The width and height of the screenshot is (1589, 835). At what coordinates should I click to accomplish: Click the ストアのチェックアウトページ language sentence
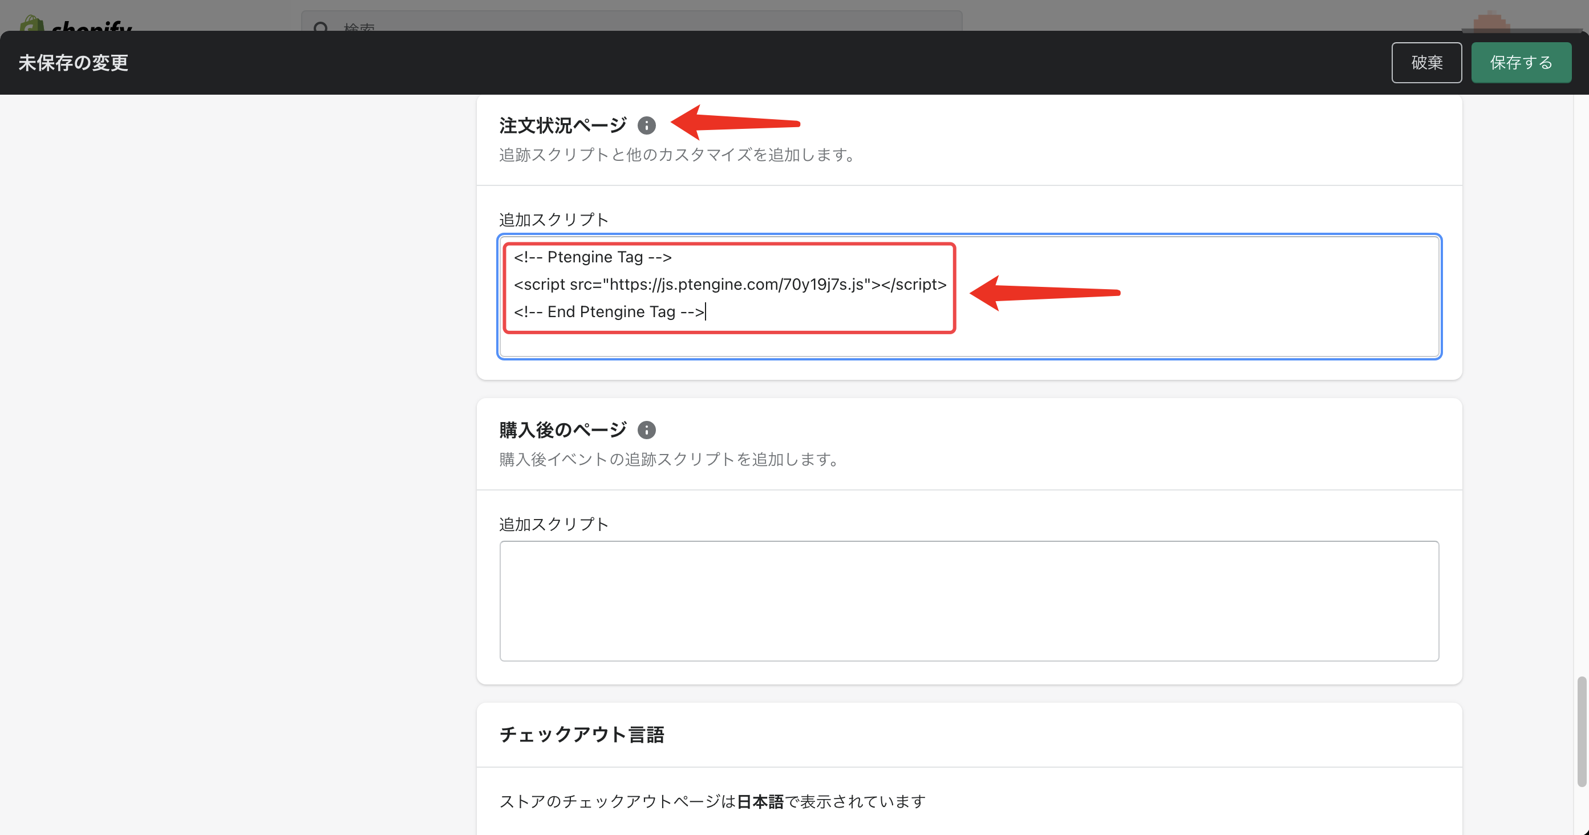tap(712, 801)
